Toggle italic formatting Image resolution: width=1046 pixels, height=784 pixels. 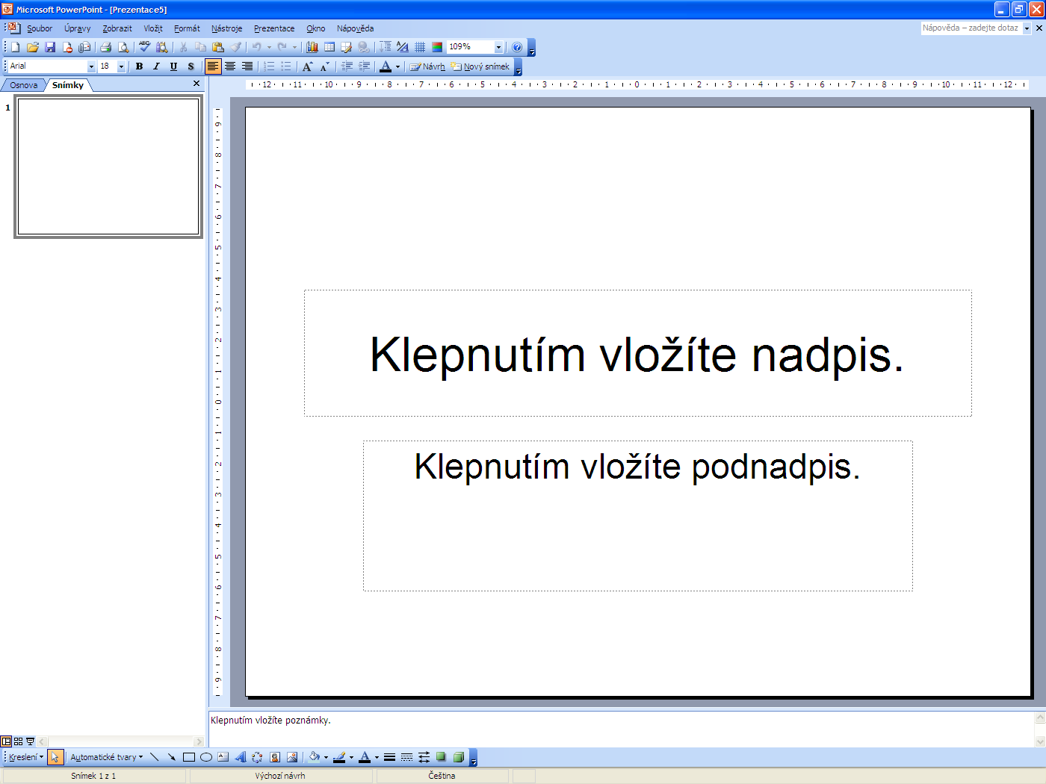click(x=156, y=66)
